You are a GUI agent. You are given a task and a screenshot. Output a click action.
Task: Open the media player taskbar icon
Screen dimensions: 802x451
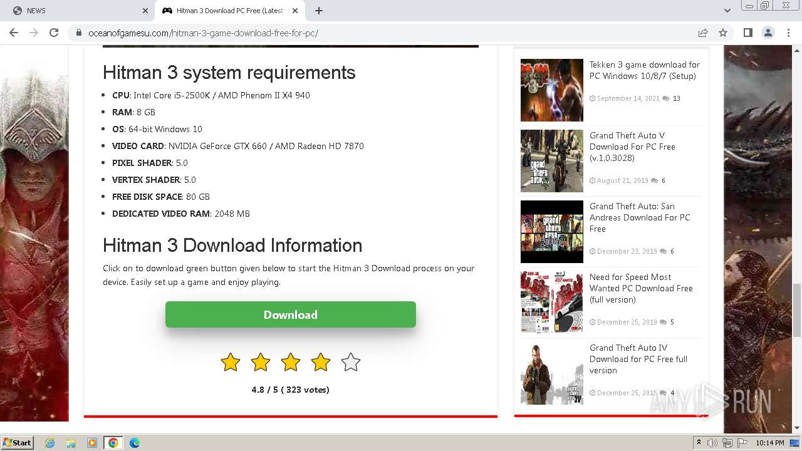[x=92, y=443]
